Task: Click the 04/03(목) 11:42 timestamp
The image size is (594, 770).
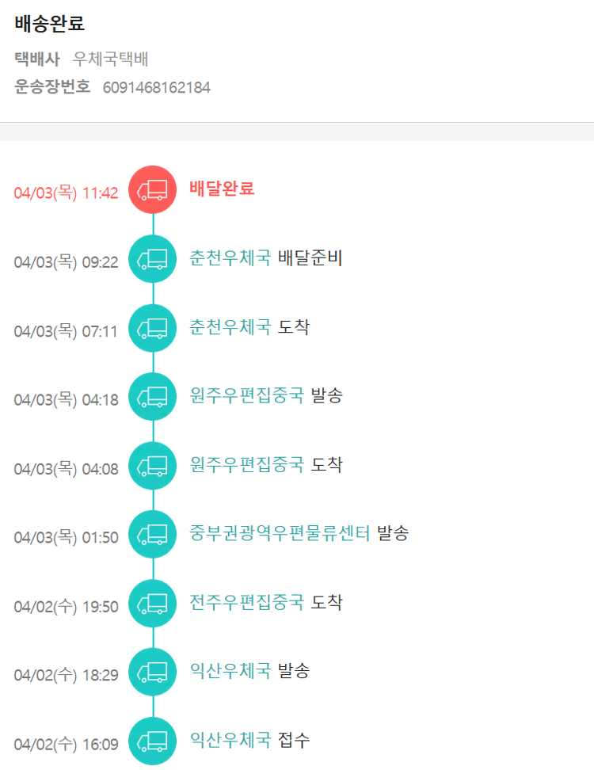Action: point(66,192)
